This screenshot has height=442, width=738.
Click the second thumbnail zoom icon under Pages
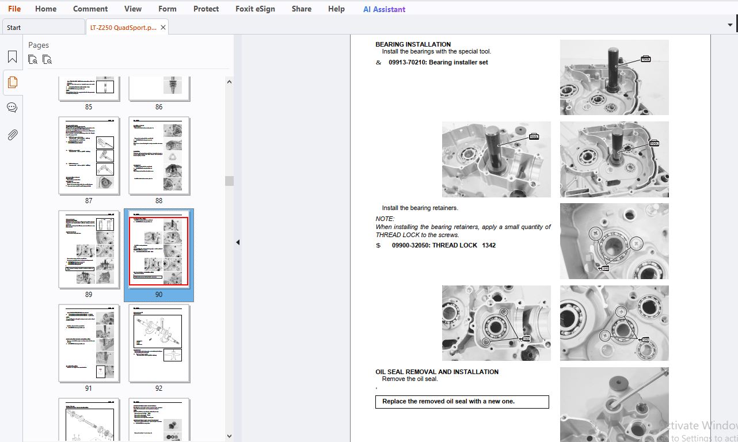[47, 59]
